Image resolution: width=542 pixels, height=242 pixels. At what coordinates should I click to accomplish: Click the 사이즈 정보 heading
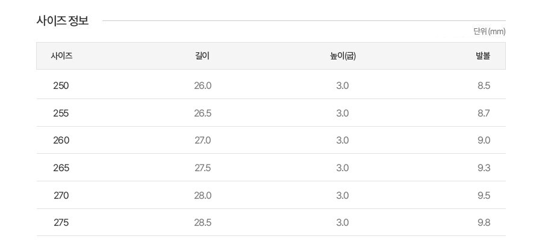pyautogui.click(x=63, y=20)
